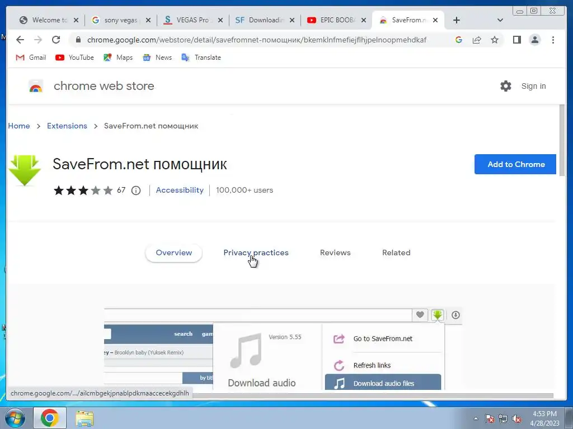Click the Google icon in address bar
Screen dimensions: 573x429
[459, 40]
